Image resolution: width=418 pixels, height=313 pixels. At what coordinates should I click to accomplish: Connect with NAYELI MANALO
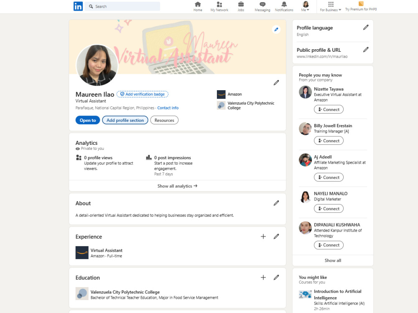(329, 208)
